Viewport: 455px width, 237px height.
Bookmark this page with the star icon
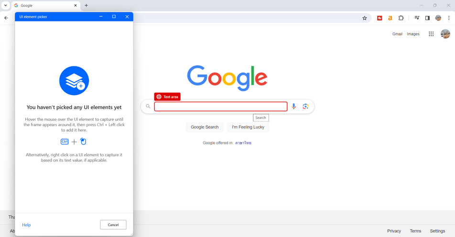(365, 18)
